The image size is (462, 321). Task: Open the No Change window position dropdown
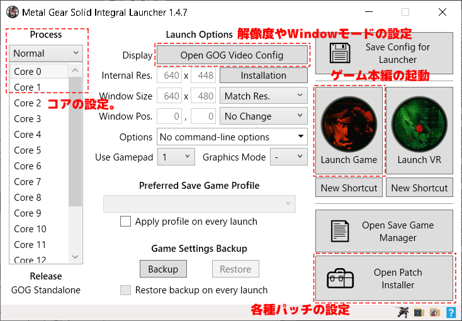pyautogui.click(x=263, y=116)
